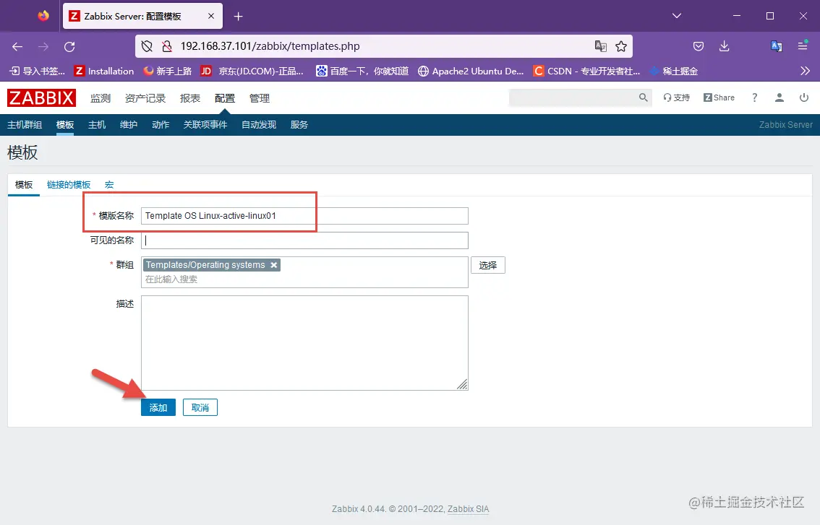Open the user profile icon
820x525 pixels.
coord(779,97)
